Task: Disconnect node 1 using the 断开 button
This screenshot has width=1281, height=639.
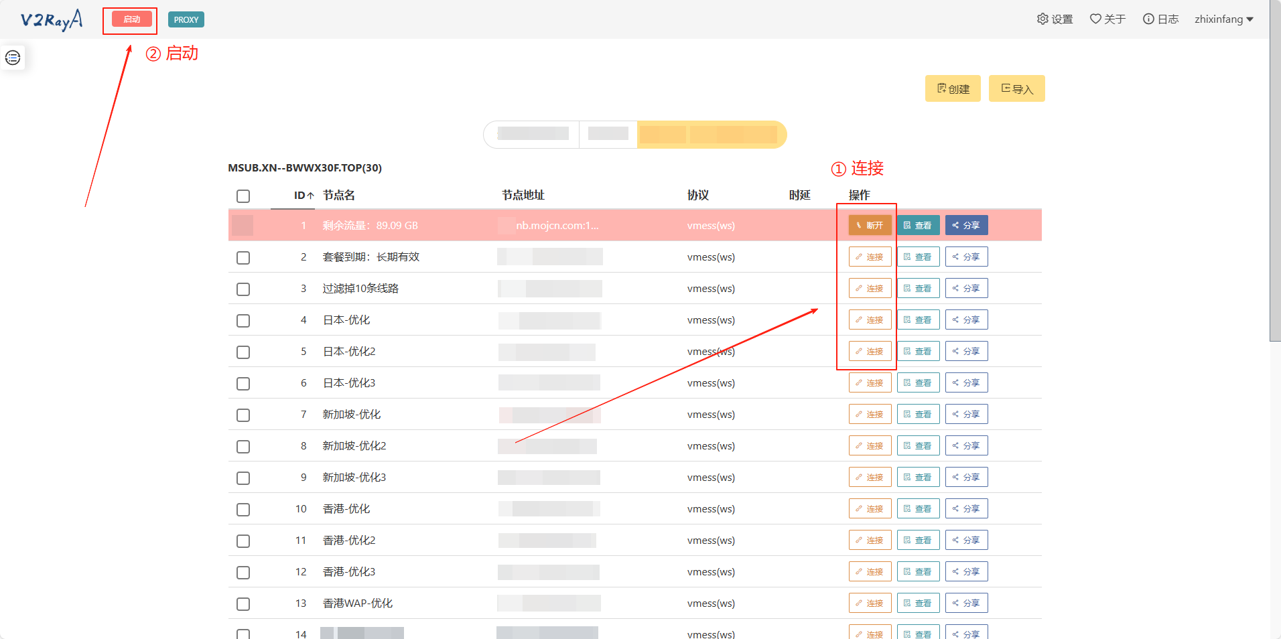Action: pos(870,226)
